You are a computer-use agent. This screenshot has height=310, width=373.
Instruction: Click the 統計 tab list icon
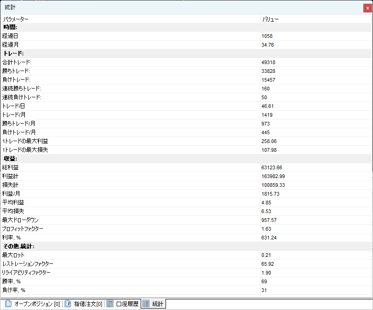click(146, 304)
